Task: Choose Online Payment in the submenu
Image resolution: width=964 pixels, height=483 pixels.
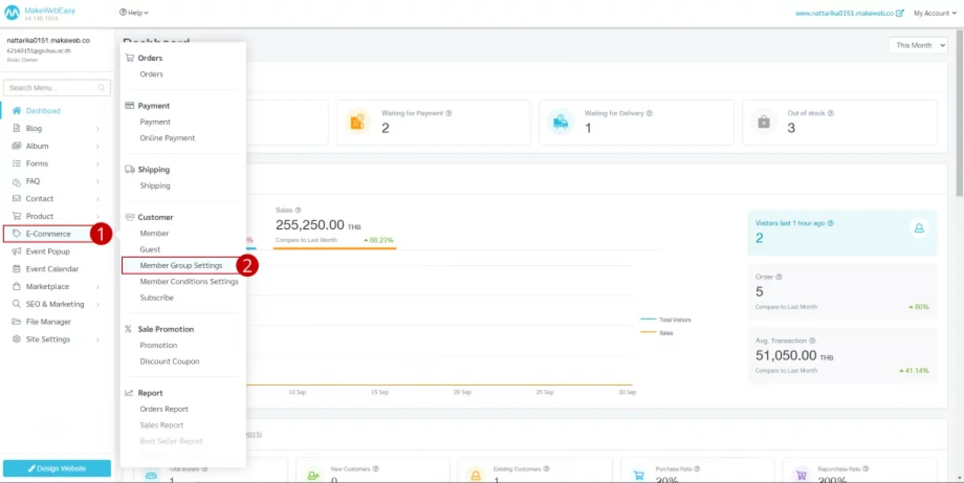Action: (167, 138)
